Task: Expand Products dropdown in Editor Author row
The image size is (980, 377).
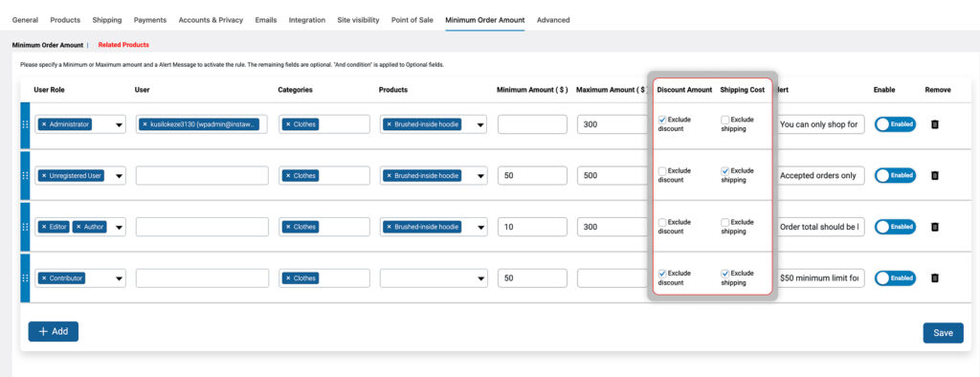Action: [x=480, y=228]
